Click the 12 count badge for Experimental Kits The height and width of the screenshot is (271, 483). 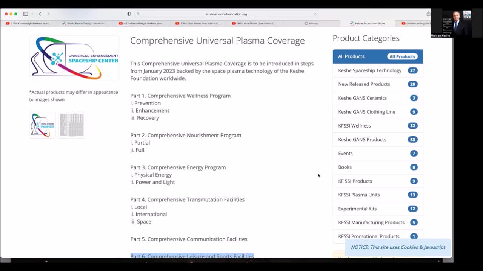[412, 209]
